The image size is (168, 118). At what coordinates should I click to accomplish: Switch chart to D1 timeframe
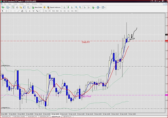[68, 11]
